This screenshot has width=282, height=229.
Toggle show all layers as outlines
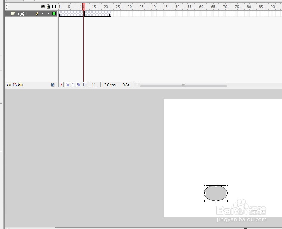54,7
